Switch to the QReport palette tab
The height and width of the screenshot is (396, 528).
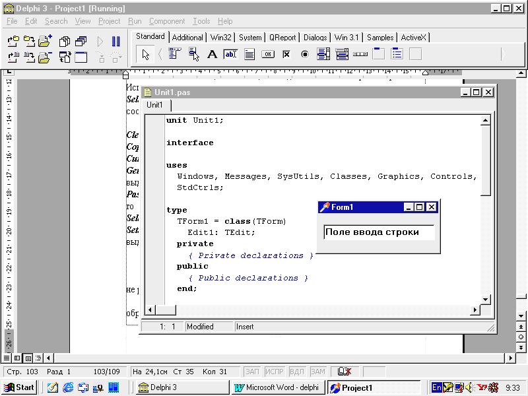tap(282, 38)
